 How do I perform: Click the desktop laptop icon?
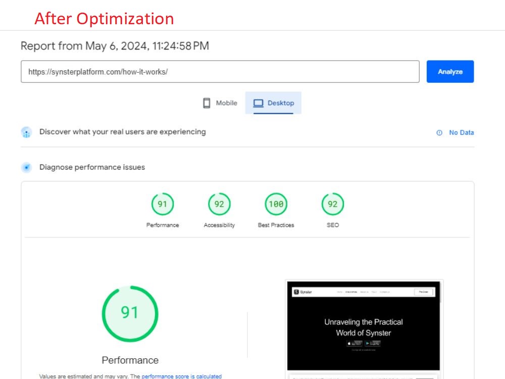[258, 103]
